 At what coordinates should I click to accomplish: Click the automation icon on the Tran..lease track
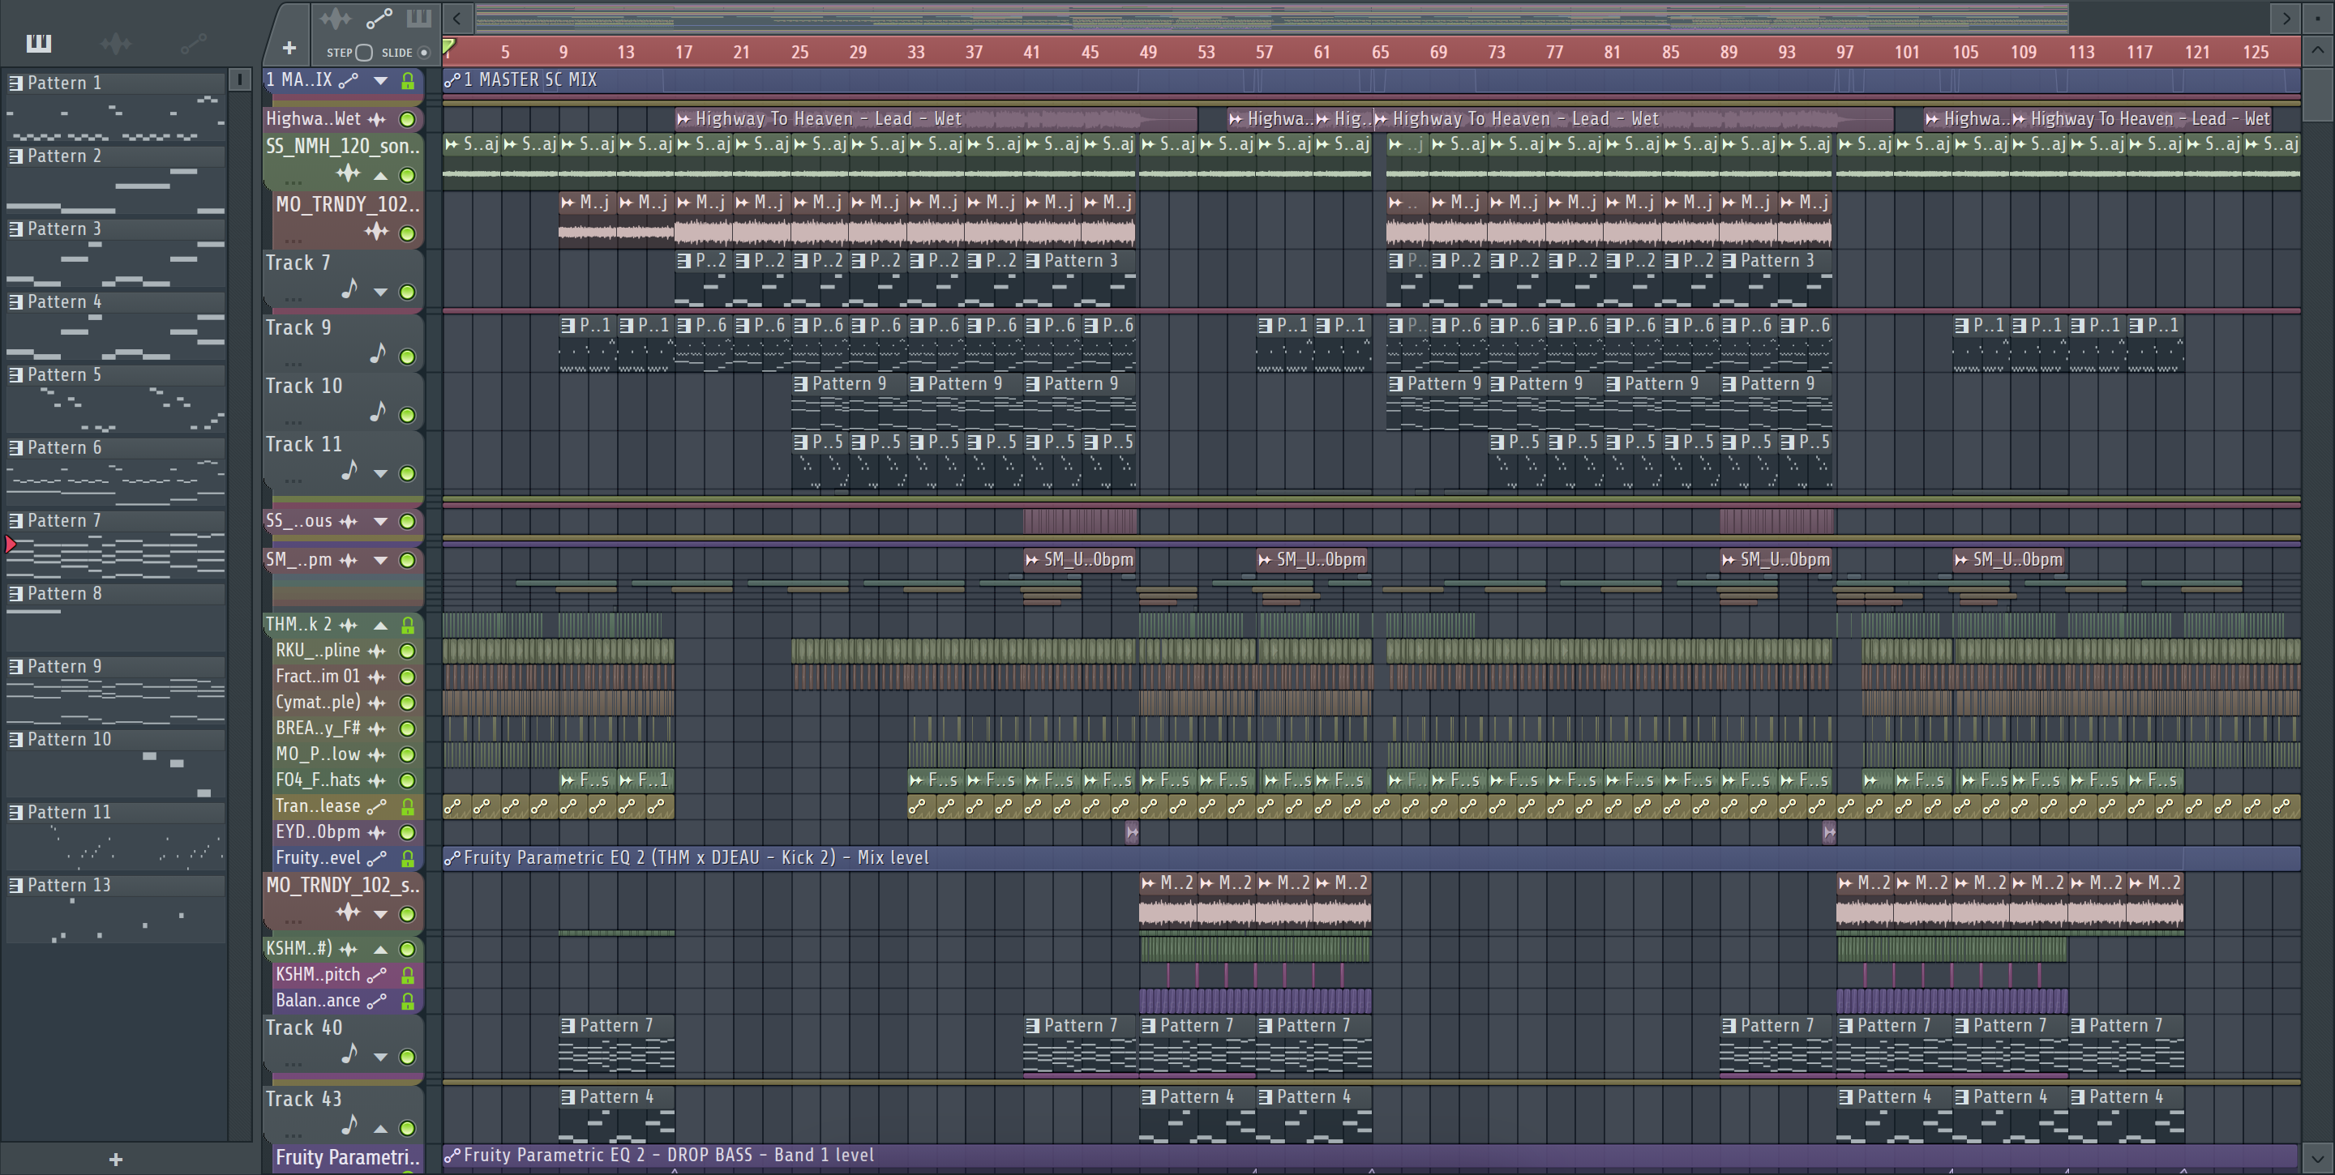[x=377, y=806]
